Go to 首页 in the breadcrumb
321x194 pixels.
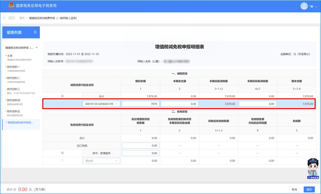pyautogui.click(x=22, y=18)
